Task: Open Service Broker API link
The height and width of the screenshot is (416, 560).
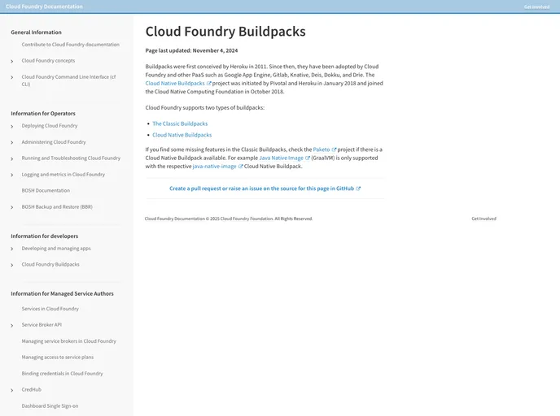Action: (x=42, y=325)
